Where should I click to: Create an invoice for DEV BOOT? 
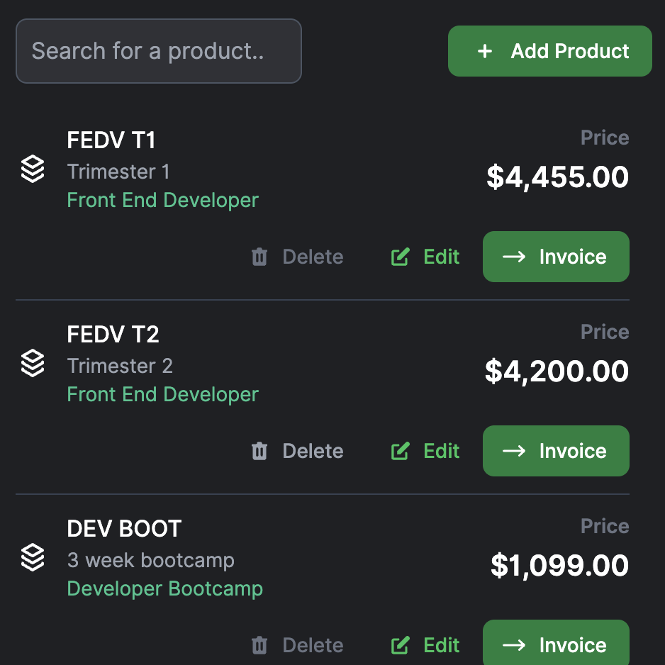pyautogui.click(x=556, y=642)
